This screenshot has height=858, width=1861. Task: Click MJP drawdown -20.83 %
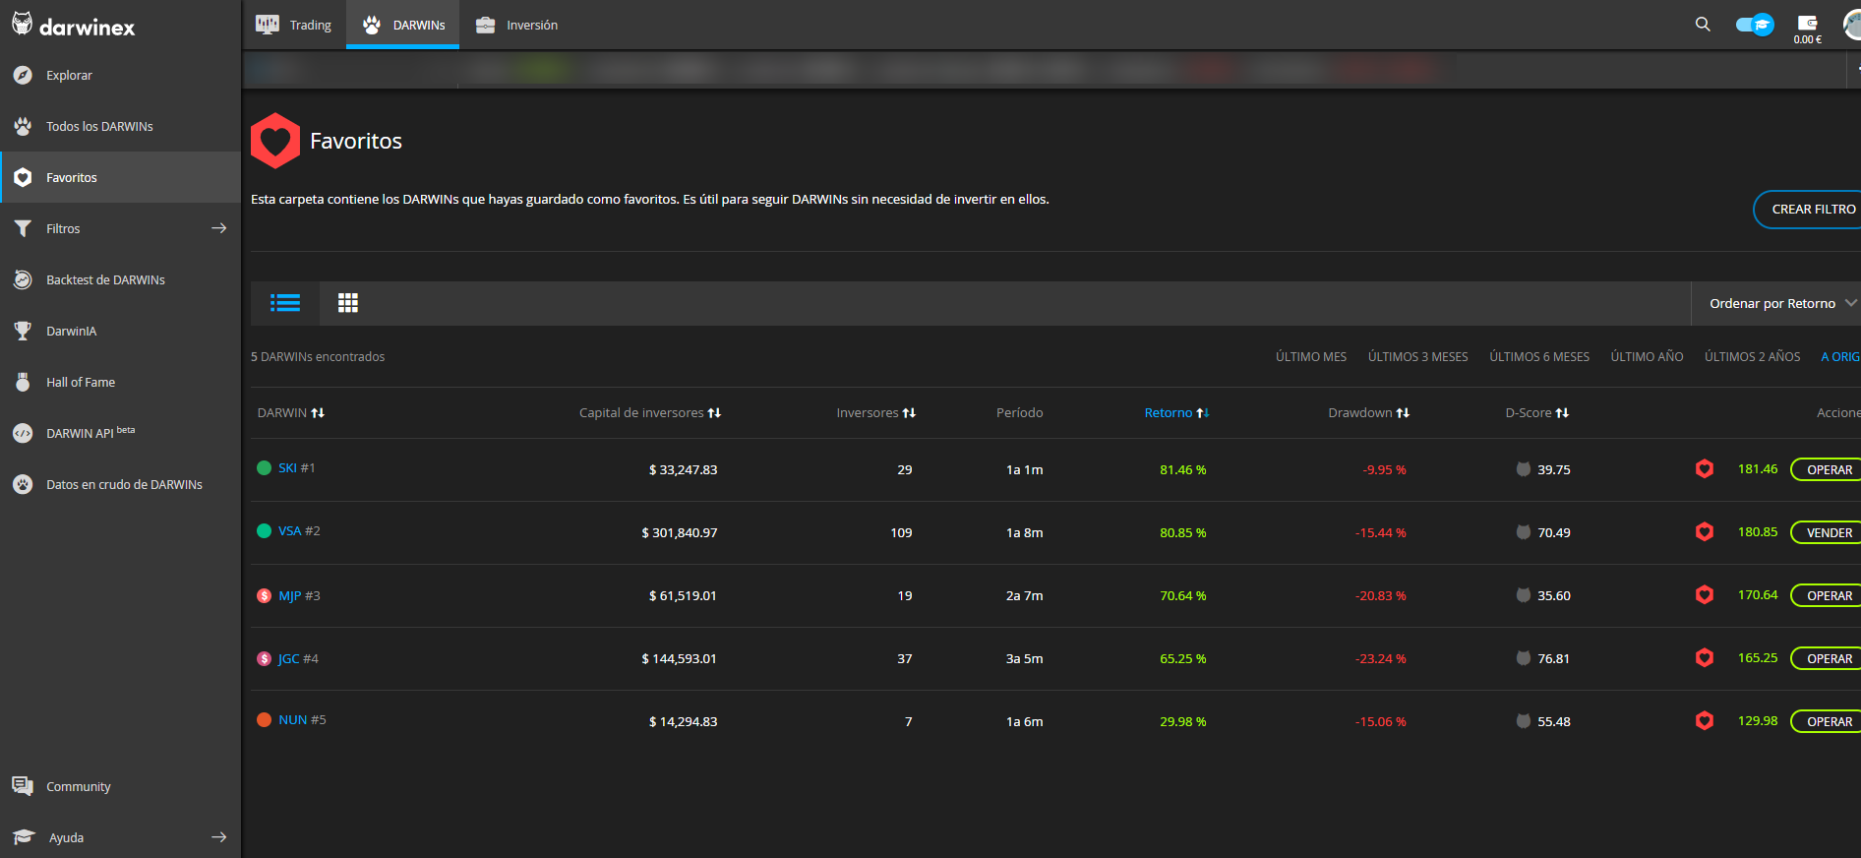pyautogui.click(x=1381, y=595)
